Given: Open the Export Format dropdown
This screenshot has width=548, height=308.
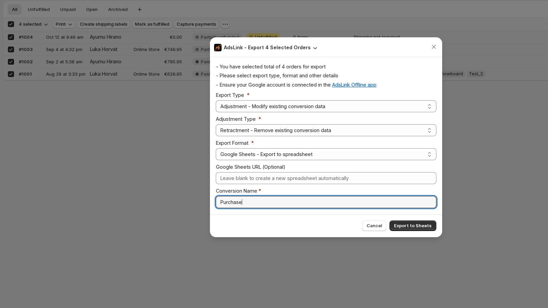Looking at the screenshot, I should pyautogui.click(x=326, y=154).
